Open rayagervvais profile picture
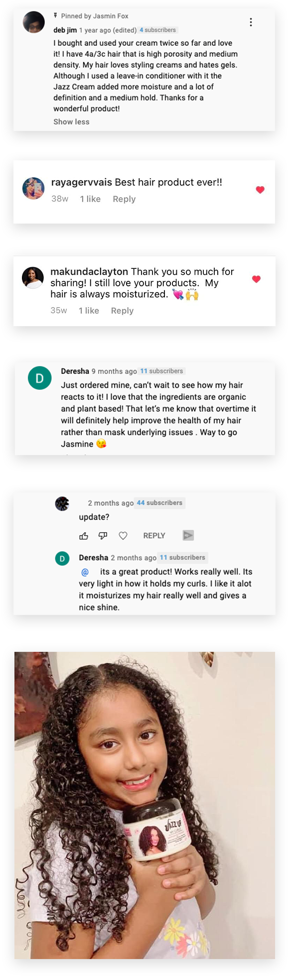The height and width of the screenshot is (978, 290). point(33,188)
